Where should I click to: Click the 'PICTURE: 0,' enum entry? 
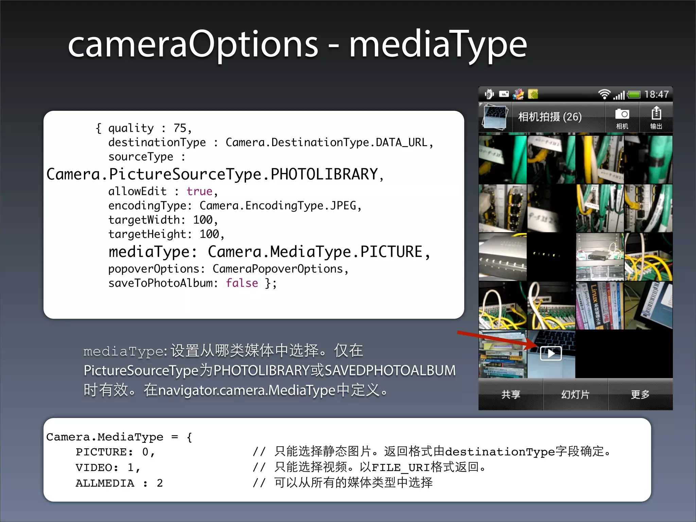click(115, 452)
